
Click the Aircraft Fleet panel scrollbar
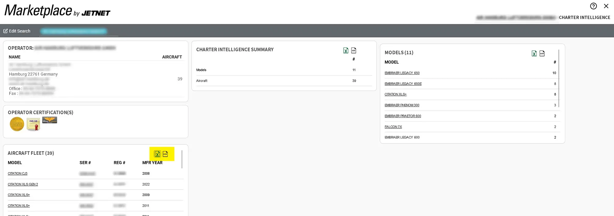(x=182, y=159)
